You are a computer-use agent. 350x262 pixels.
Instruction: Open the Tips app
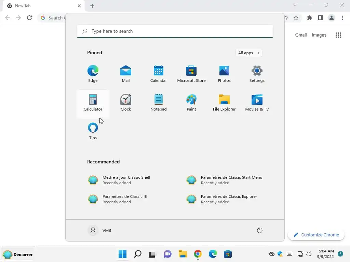pos(93,131)
